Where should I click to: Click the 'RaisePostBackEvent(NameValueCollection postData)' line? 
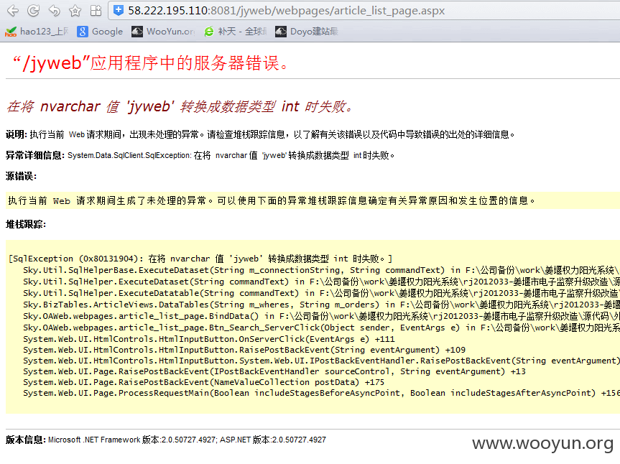point(203,382)
